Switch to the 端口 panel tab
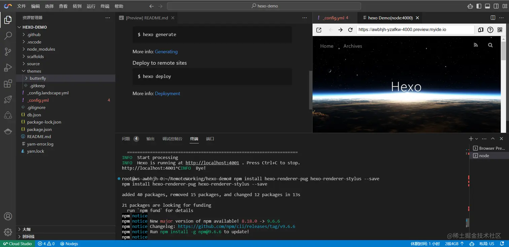Image resolution: width=509 pixels, height=247 pixels. click(210, 139)
